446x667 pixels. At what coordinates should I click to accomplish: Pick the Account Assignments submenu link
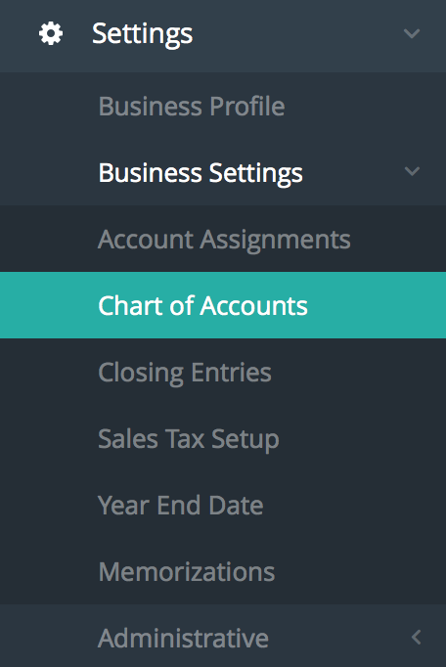pos(224,240)
